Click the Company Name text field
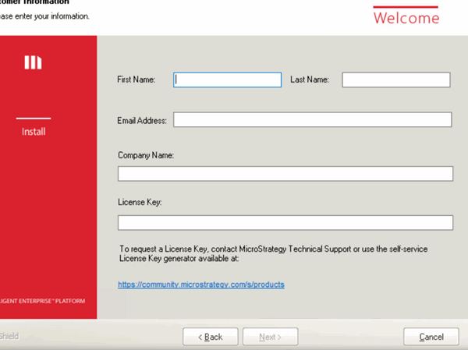Screen dimensions: 468x350 pos(285,174)
